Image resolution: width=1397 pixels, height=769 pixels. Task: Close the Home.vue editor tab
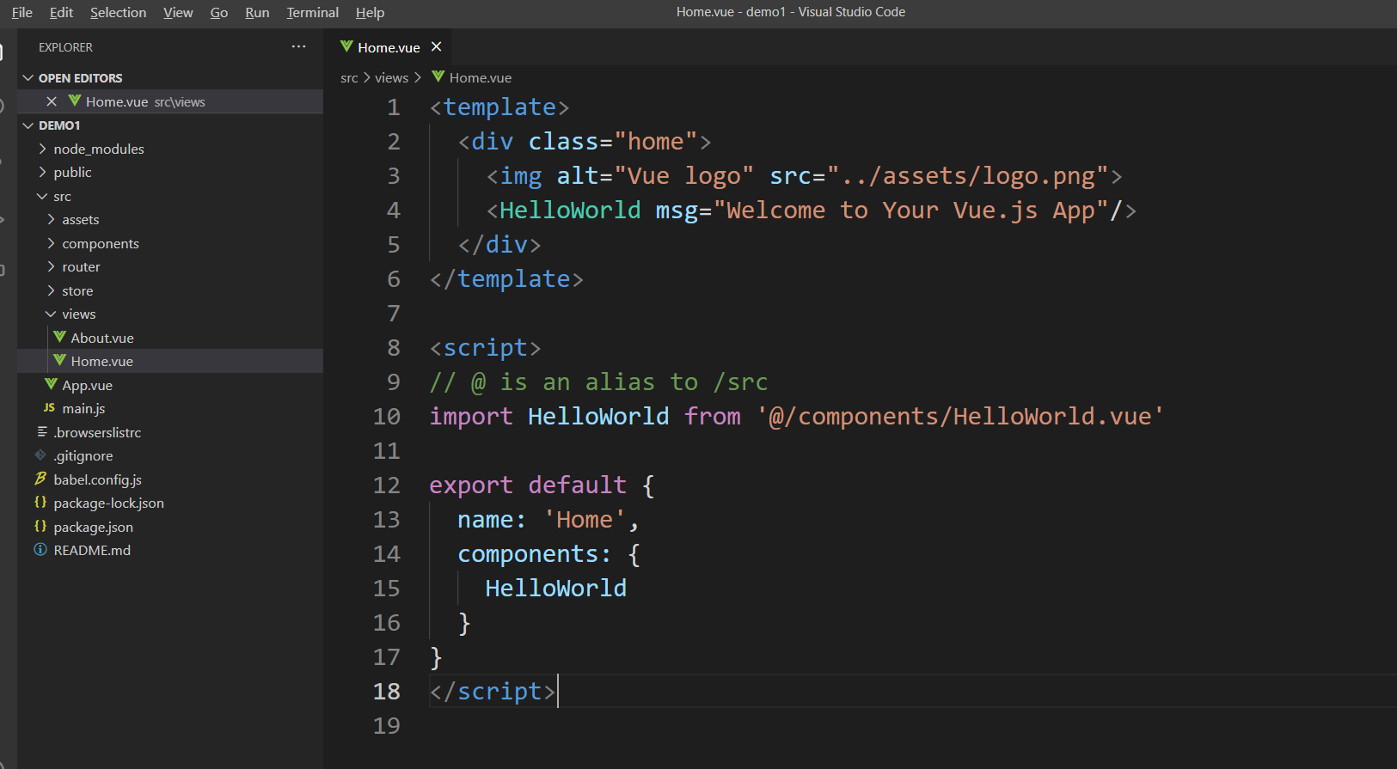click(x=436, y=46)
